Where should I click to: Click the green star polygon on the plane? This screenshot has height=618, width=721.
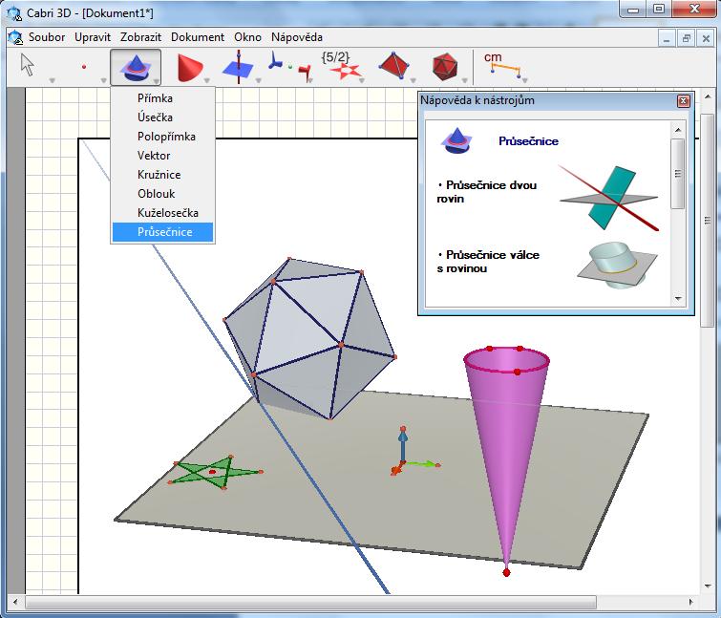215,472
